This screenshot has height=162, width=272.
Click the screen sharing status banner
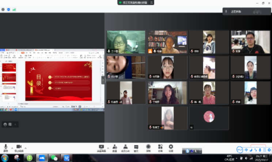tap(133, 3)
